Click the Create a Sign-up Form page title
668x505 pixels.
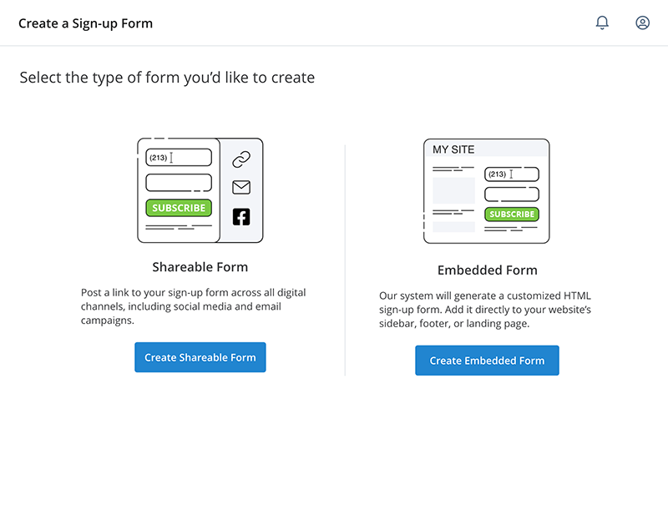click(x=85, y=23)
